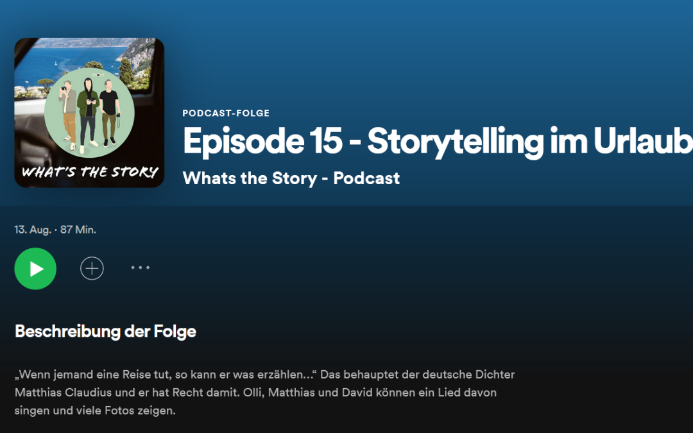Image resolution: width=693 pixels, height=433 pixels.
Task: Select the Episode 15 title heading
Action: click(x=438, y=141)
